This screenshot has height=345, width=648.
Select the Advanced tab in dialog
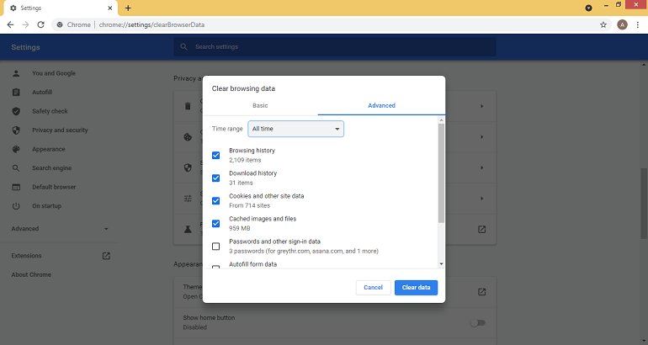(381, 106)
